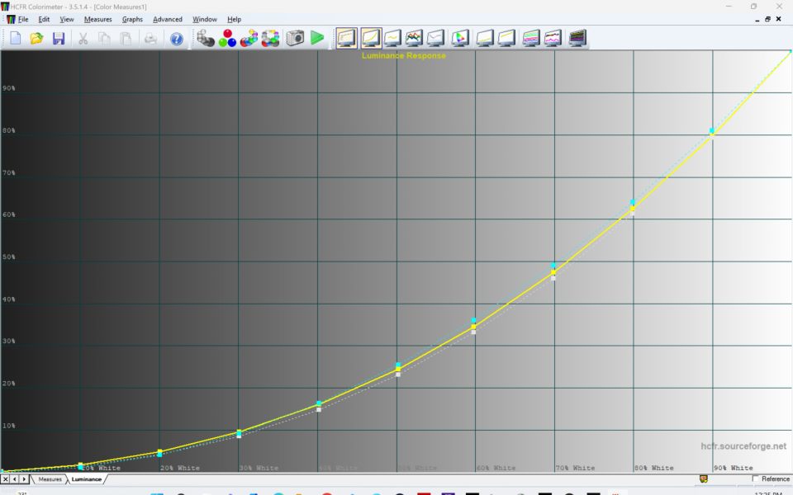This screenshot has height=495, width=793.
Task: Open the CIE diagram gamut icon
Action: [x=460, y=39]
